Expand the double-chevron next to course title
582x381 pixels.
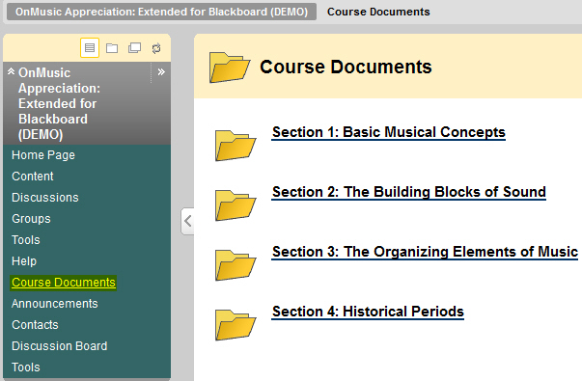161,72
